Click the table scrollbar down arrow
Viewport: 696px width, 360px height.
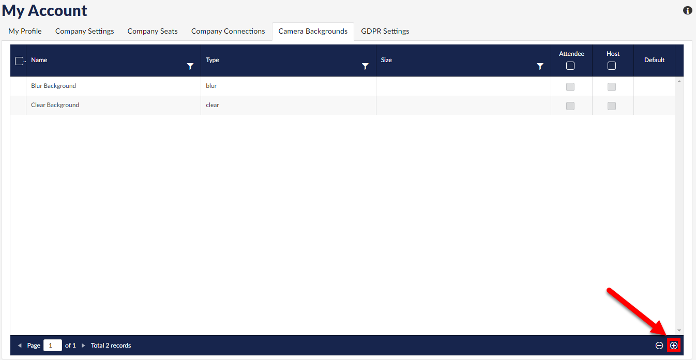(x=679, y=331)
